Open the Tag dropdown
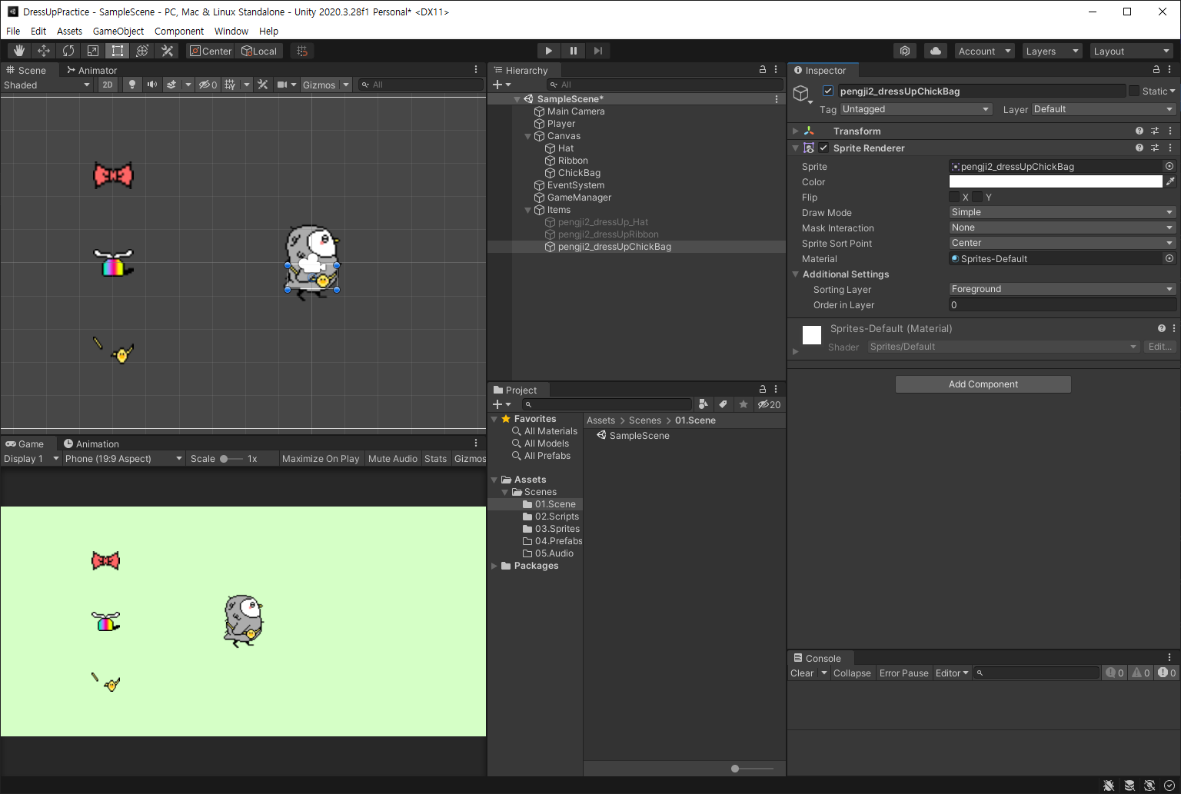The image size is (1181, 794). click(916, 109)
